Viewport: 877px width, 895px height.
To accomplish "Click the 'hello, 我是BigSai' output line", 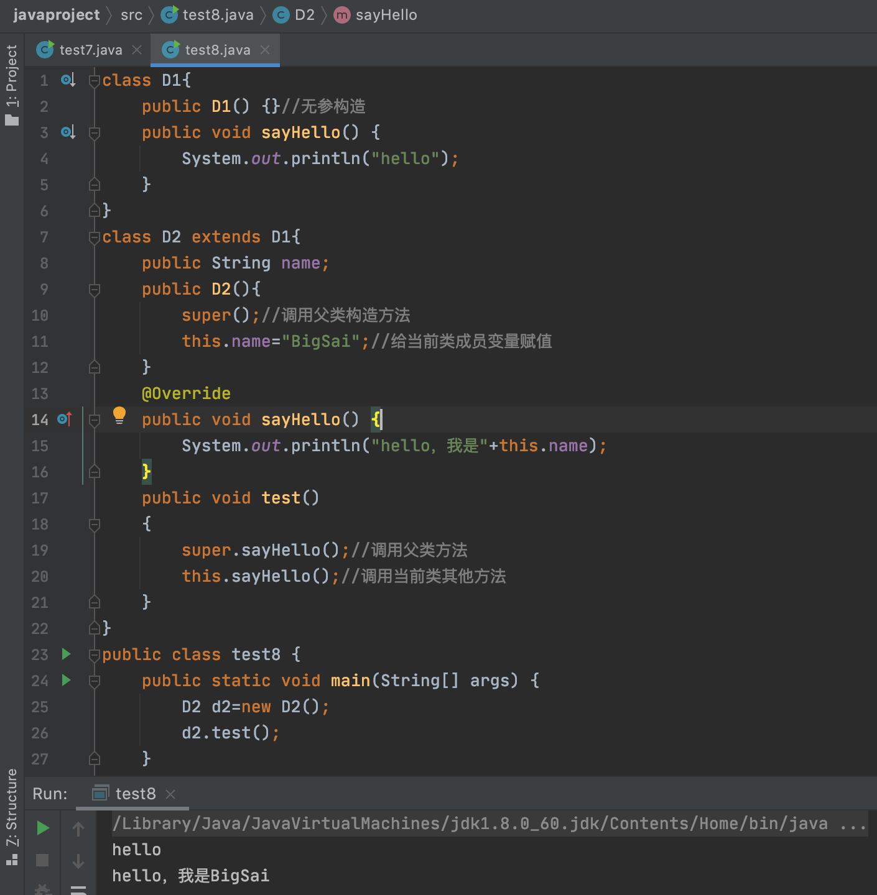I will (x=190, y=876).
